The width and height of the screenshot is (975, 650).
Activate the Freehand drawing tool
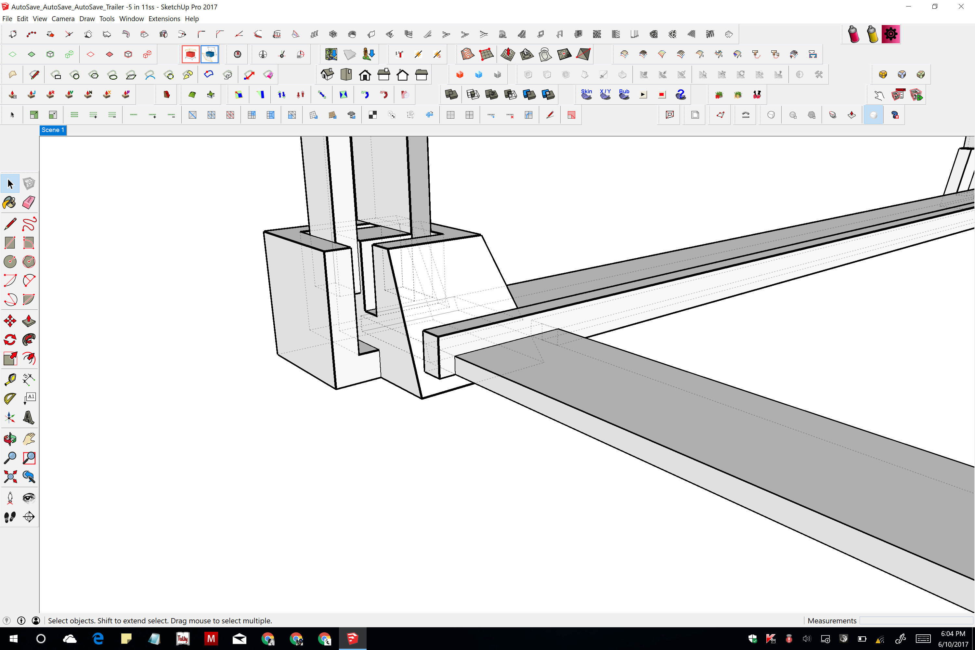(29, 224)
